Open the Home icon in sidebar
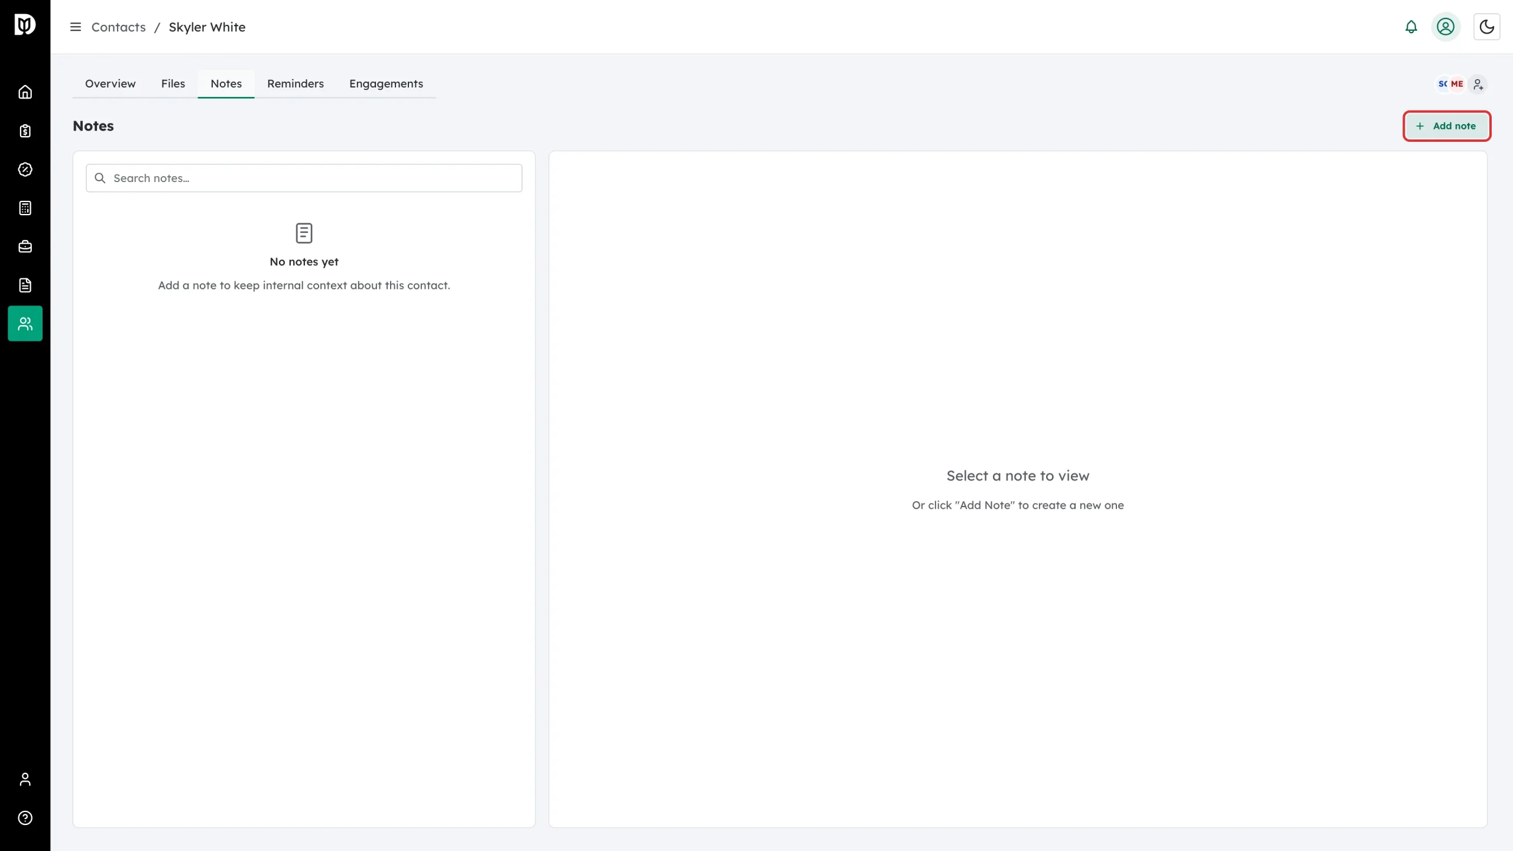Viewport: 1513px width, 851px height. [25, 92]
